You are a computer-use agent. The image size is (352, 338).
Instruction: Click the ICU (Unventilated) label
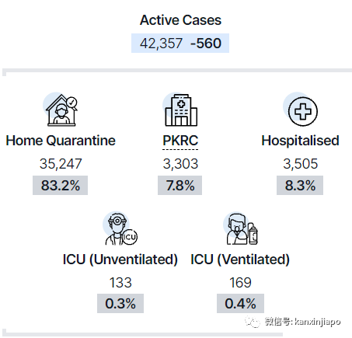120,260
